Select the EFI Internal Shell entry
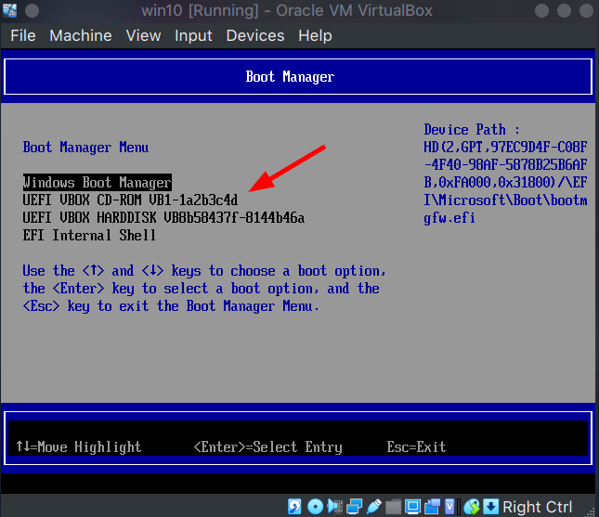The height and width of the screenshot is (517, 599). pyautogui.click(x=89, y=235)
